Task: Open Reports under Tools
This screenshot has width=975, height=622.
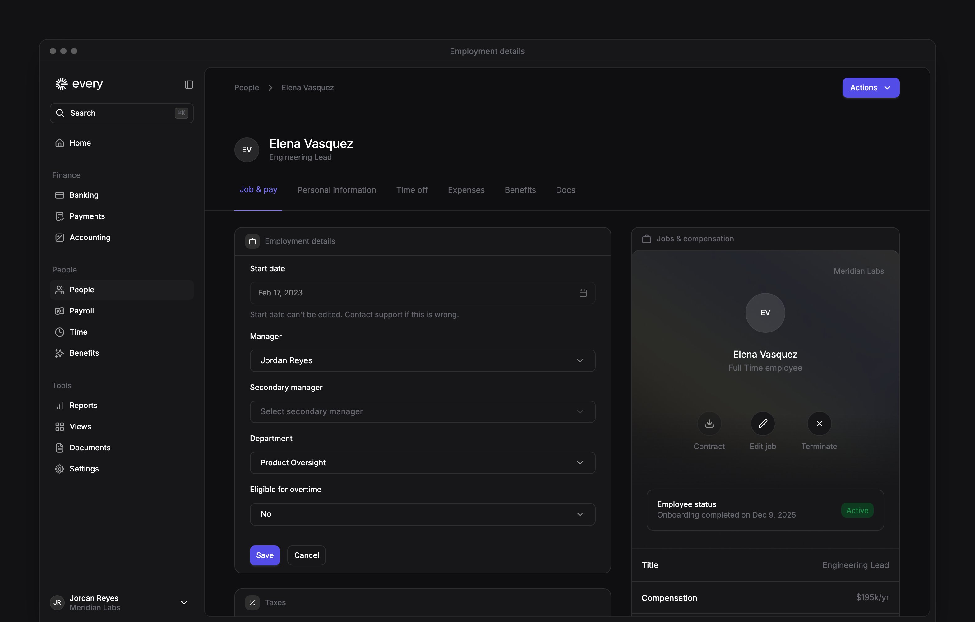Action: click(122, 405)
